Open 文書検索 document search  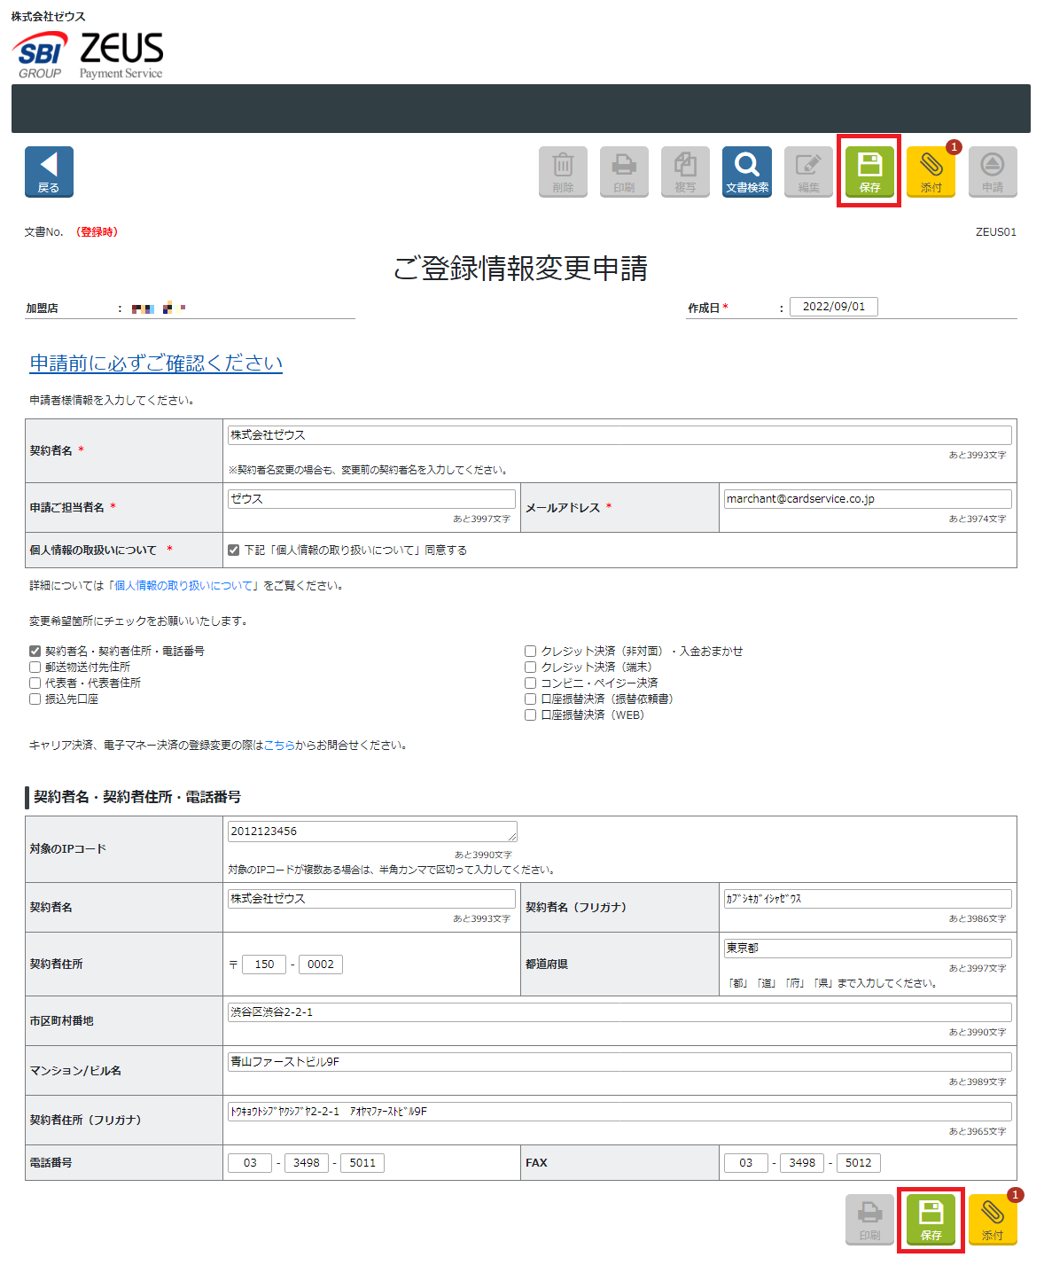745,171
